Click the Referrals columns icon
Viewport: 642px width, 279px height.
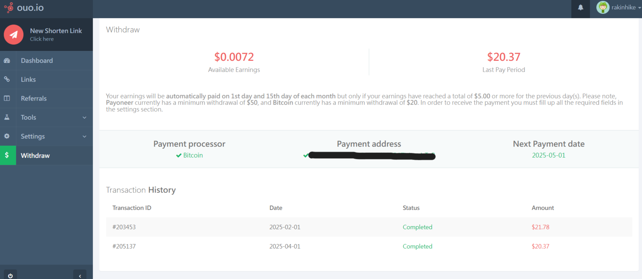click(7, 98)
